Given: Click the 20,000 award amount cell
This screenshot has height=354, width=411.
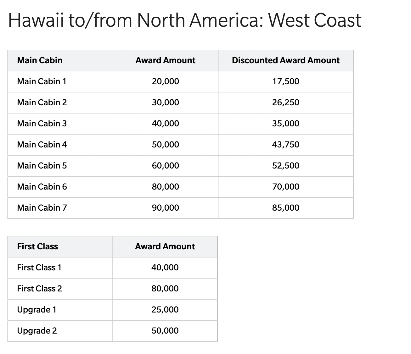Looking at the screenshot, I should [166, 81].
